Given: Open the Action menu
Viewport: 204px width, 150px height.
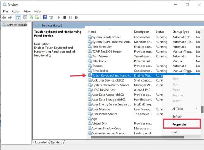Looking at the screenshot, I should pos(16,12).
